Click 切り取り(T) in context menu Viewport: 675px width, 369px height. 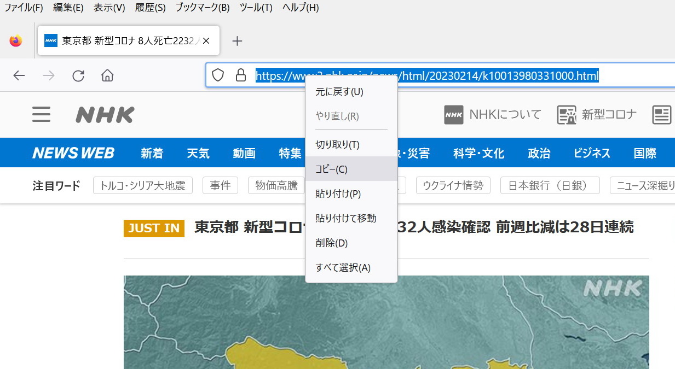(x=338, y=145)
